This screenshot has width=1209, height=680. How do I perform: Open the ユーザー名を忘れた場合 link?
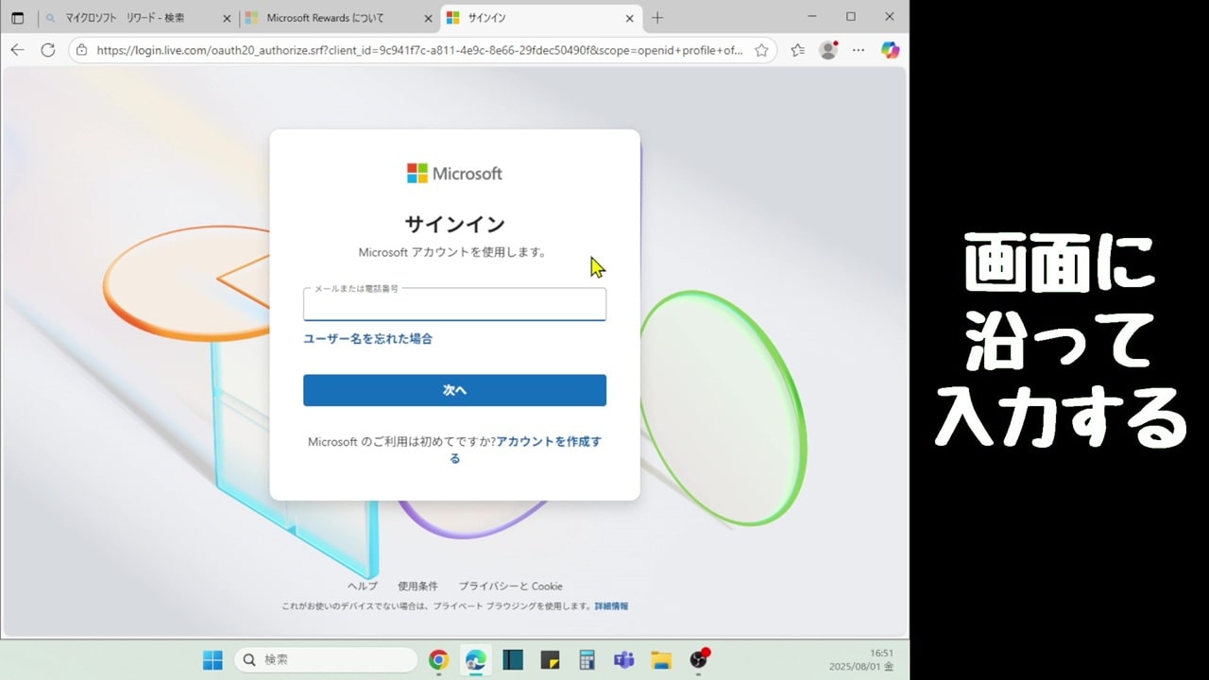(367, 338)
